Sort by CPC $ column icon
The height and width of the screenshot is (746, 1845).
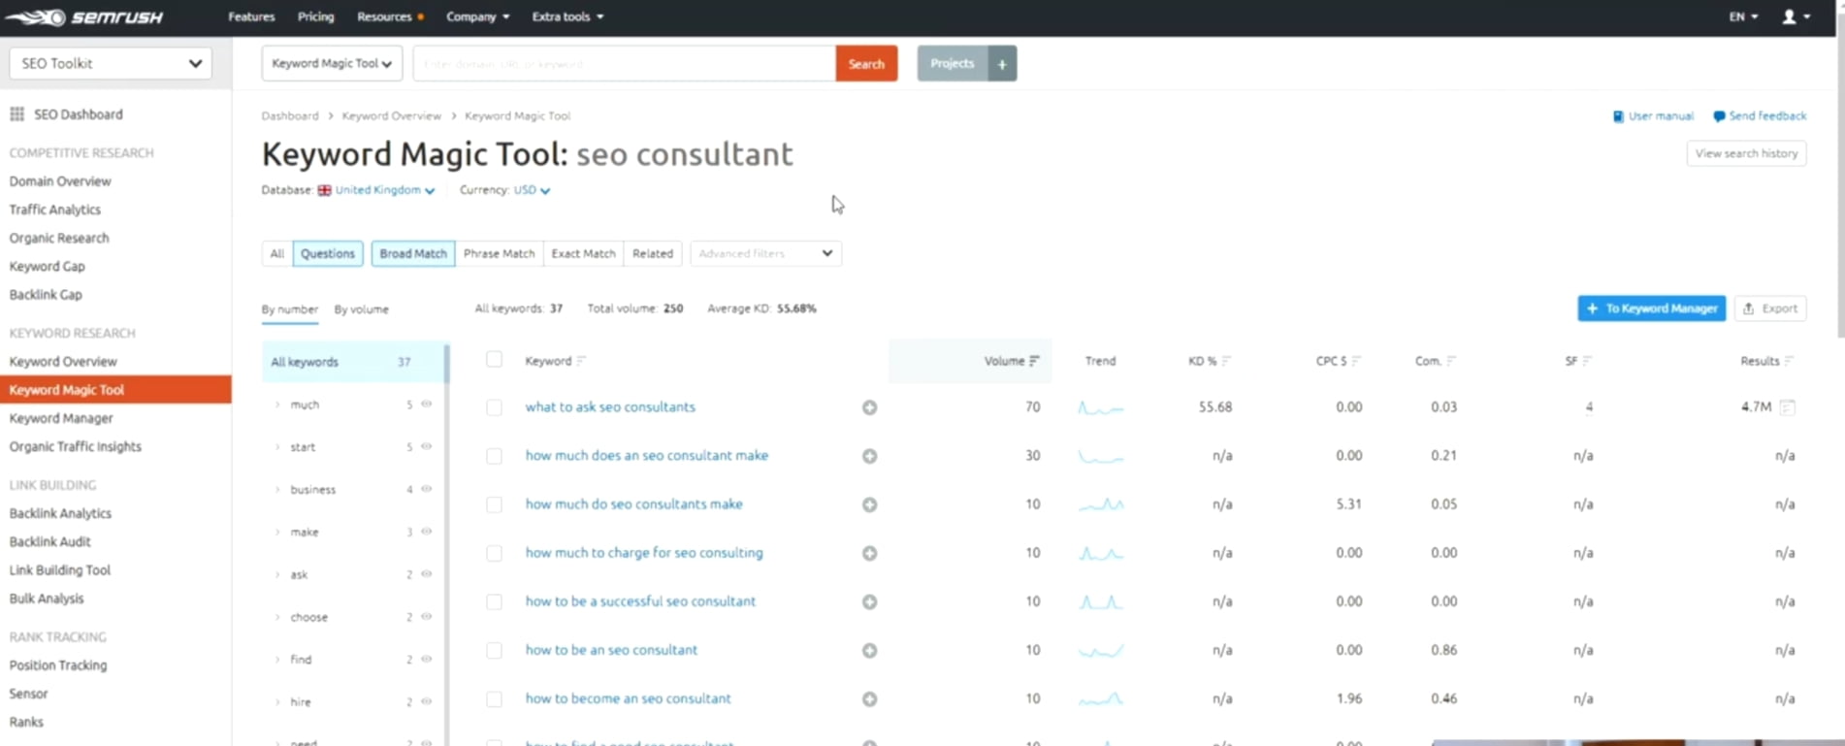(1356, 361)
